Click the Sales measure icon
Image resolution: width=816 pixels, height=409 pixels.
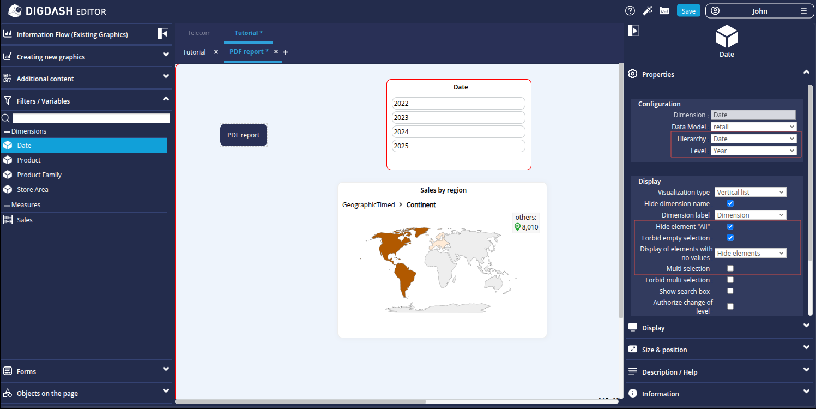8,220
